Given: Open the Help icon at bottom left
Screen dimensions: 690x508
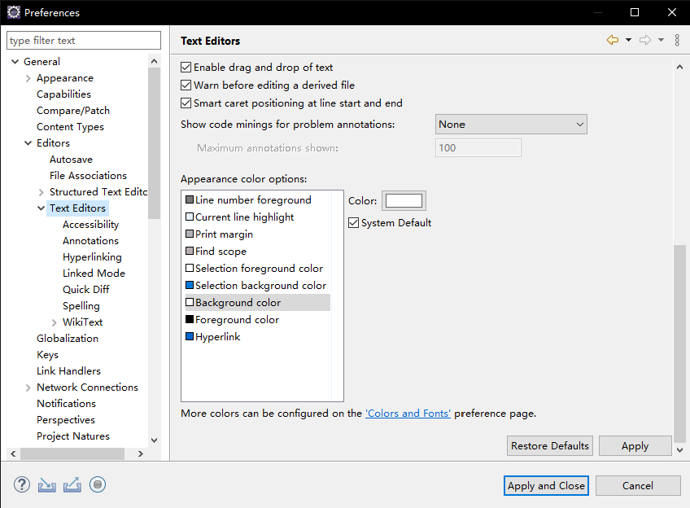Looking at the screenshot, I should tap(21, 484).
